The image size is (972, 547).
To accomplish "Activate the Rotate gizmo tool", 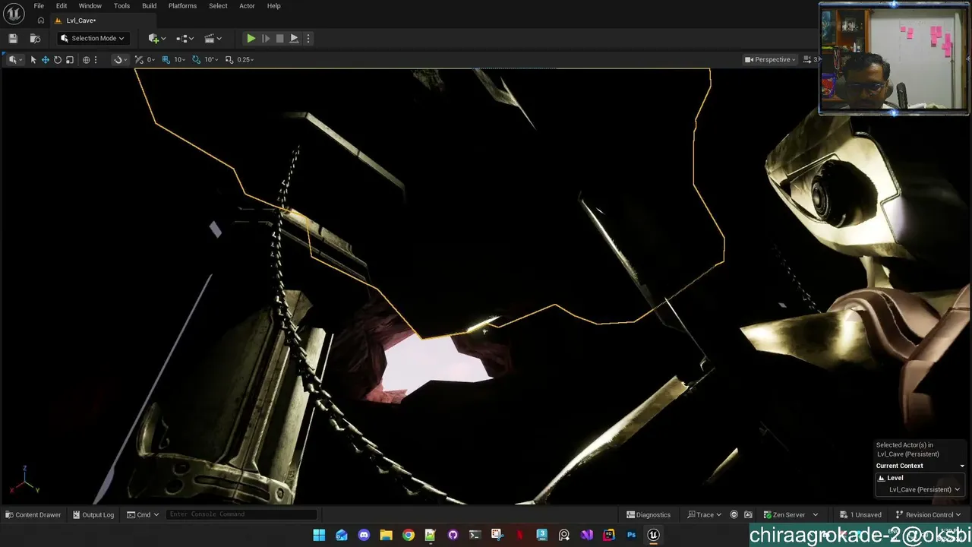I will pos(57,59).
